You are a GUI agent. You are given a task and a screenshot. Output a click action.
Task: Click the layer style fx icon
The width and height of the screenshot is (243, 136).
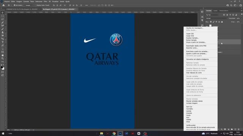tap(222, 129)
